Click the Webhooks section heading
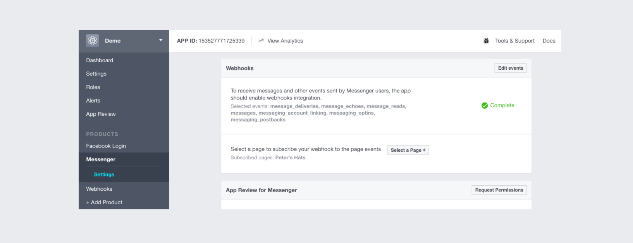 click(240, 68)
